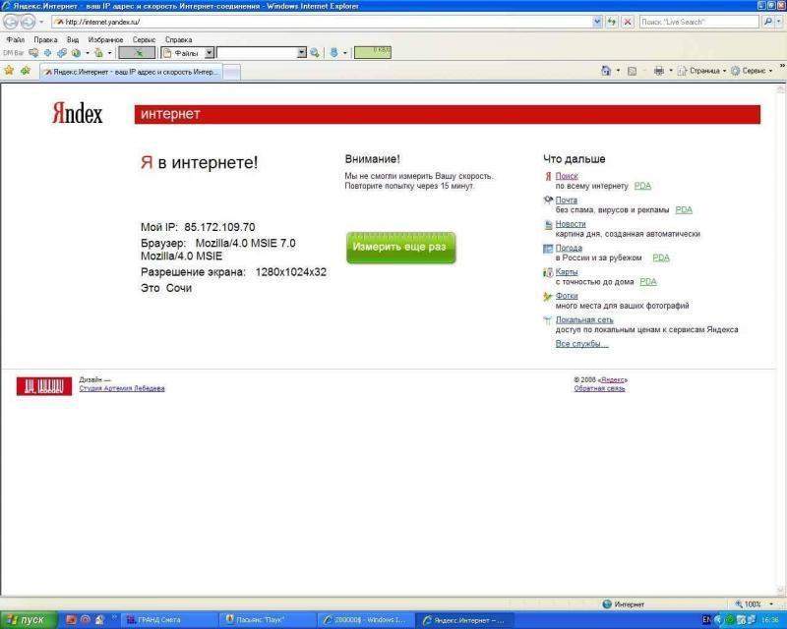Open the Страница command bar menu

click(x=701, y=71)
